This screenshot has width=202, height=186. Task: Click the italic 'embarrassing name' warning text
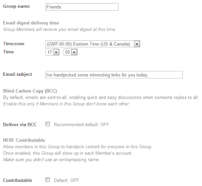tap(52, 160)
